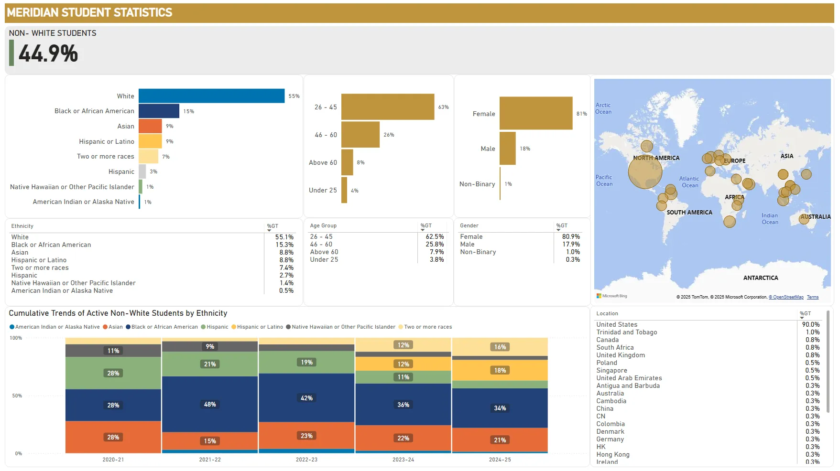Click the map bubble over Australia

tap(807, 219)
